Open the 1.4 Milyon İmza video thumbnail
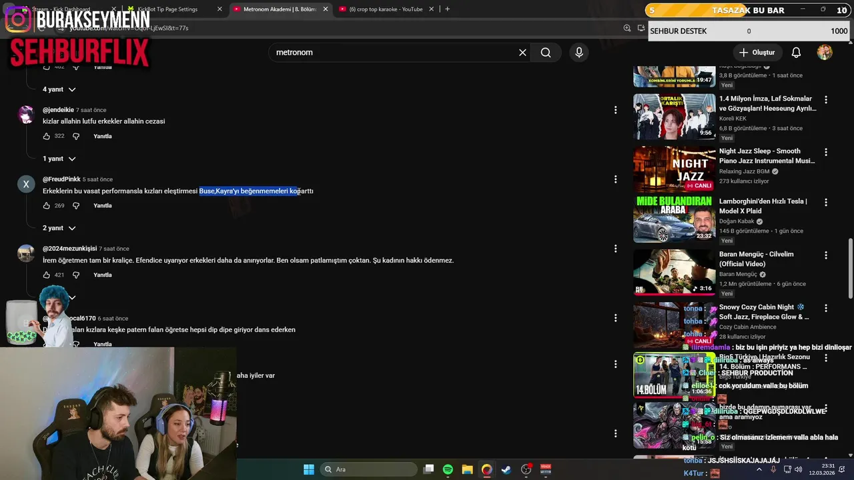This screenshot has height=480, width=854. [x=674, y=117]
